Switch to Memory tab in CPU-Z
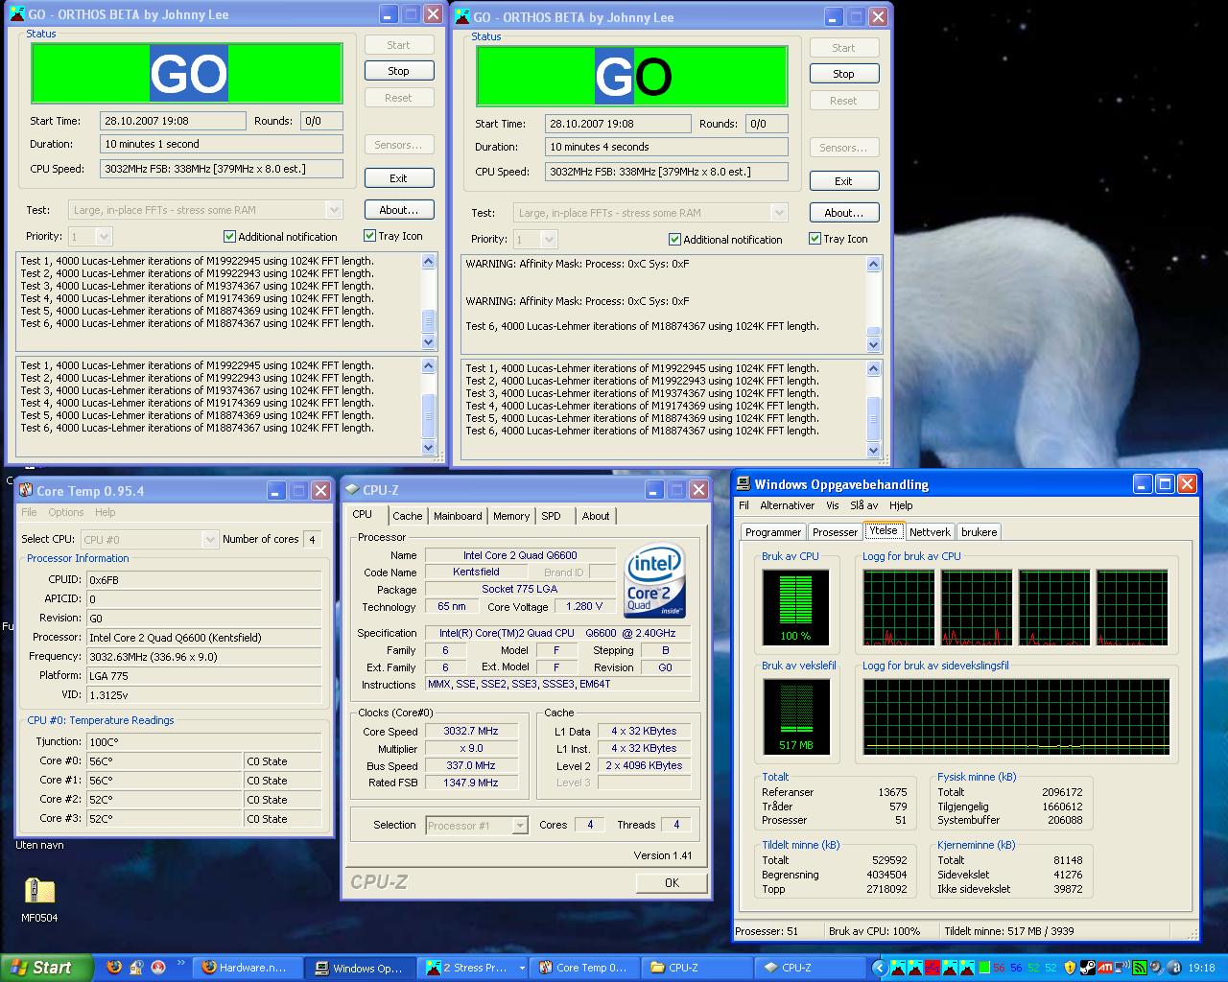1228x982 pixels. pos(511,516)
